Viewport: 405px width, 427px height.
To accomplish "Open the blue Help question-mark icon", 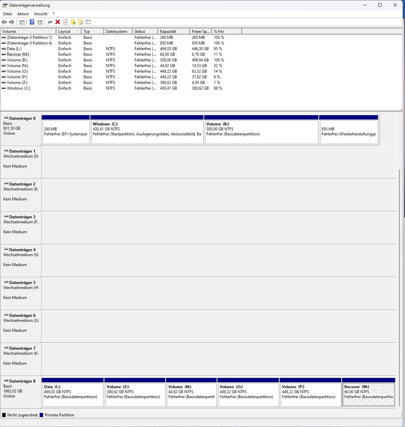I will (32, 22).
